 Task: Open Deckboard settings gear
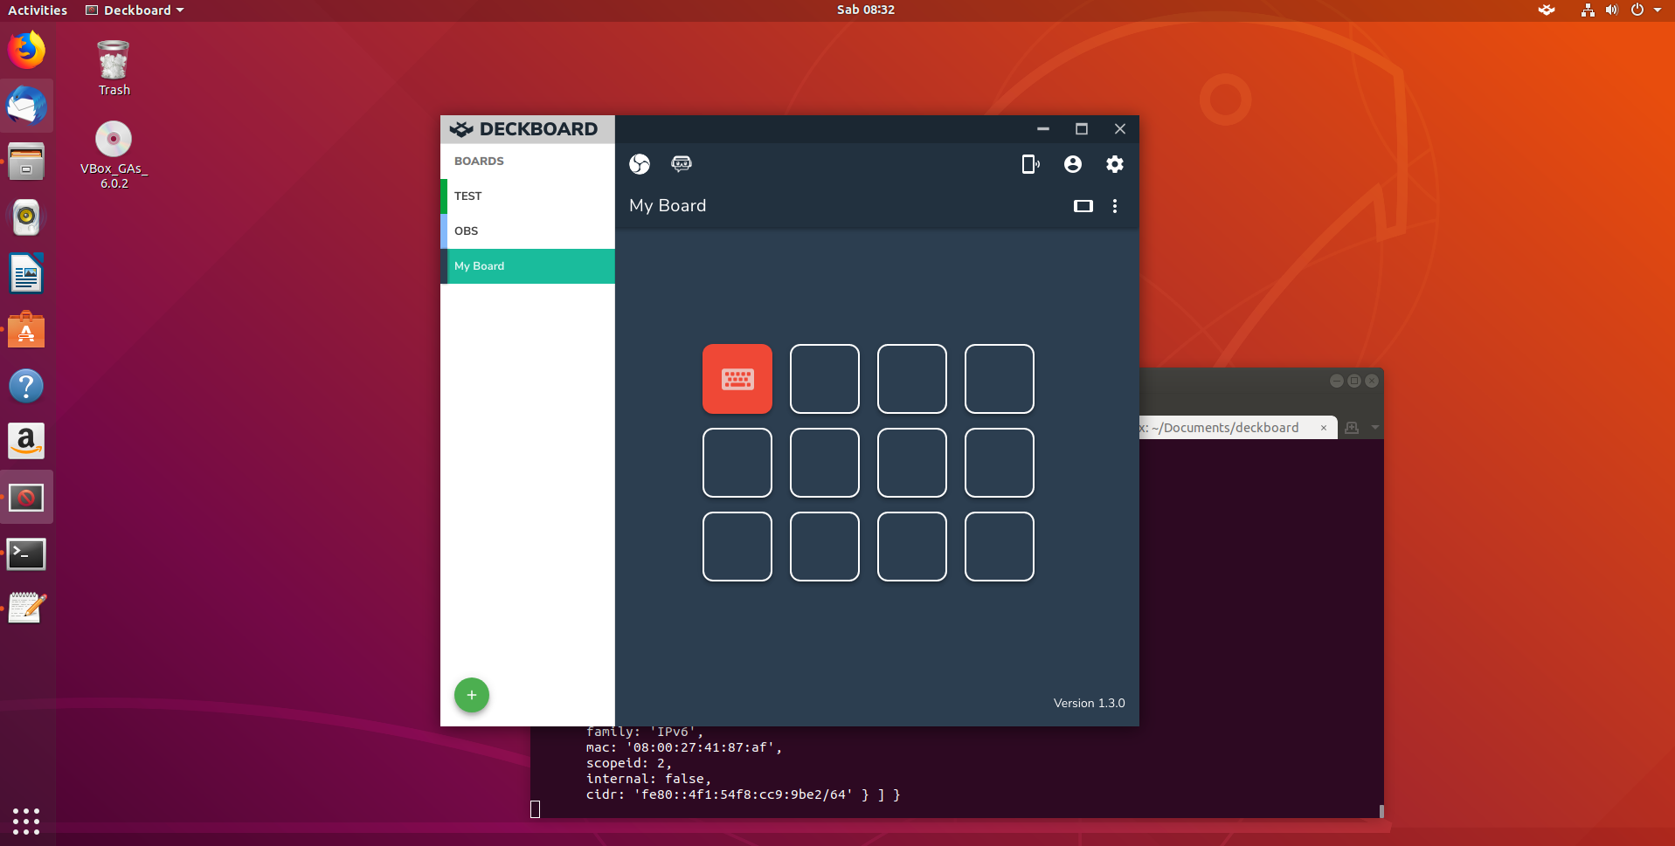(x=1115, y=164)
